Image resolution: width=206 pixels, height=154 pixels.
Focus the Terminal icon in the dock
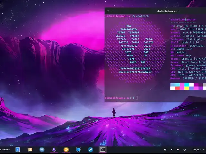(102, 150)
